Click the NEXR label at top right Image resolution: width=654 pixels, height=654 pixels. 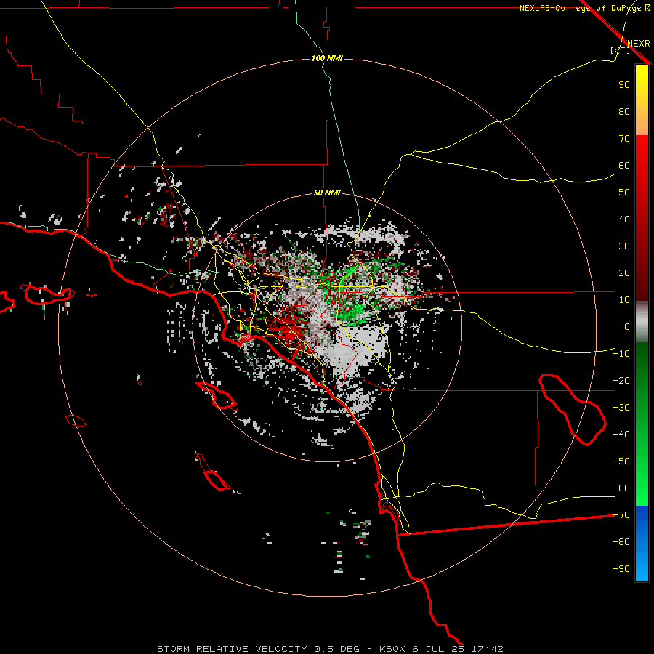[639, 44]
